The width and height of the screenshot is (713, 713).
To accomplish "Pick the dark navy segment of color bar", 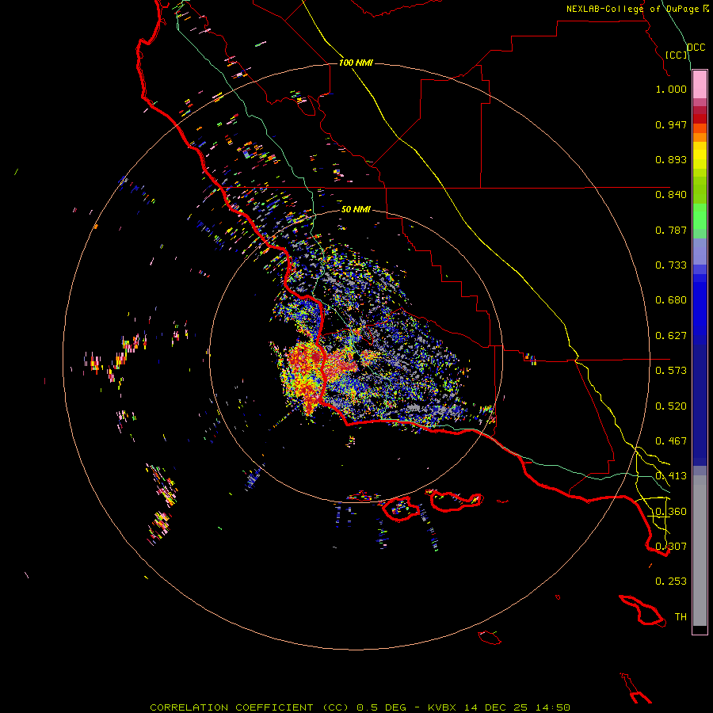I will [x=700, y=405].
